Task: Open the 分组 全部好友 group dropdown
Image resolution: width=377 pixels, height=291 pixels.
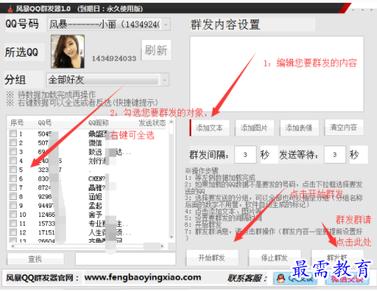Action: [108, 80]
